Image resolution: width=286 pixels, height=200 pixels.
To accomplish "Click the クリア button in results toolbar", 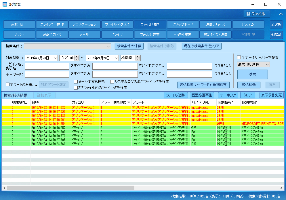I will click(x=247, y=95).
